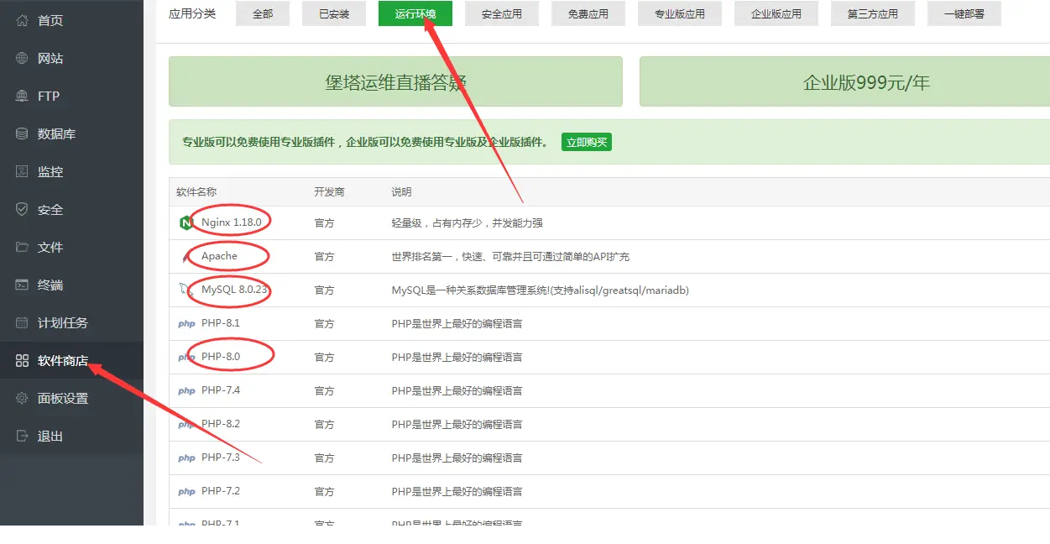
Task: Click 退出 to log out
Action: (x=50, y=436)
